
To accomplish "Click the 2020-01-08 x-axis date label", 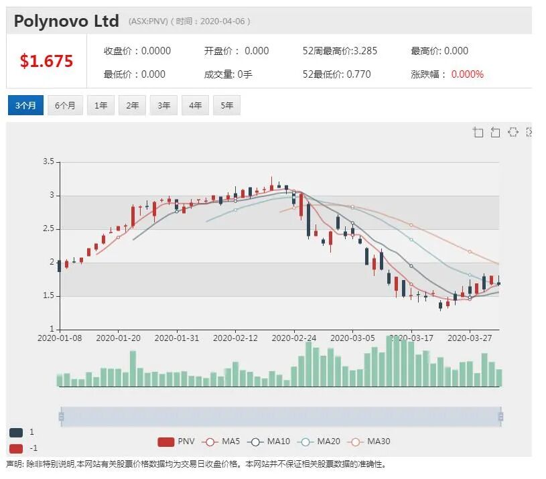I will tap(60, 338).
